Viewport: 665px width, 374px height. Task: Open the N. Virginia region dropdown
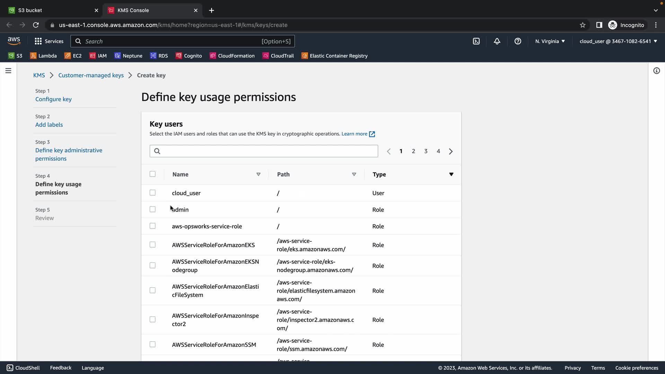[x=550, y=41]
